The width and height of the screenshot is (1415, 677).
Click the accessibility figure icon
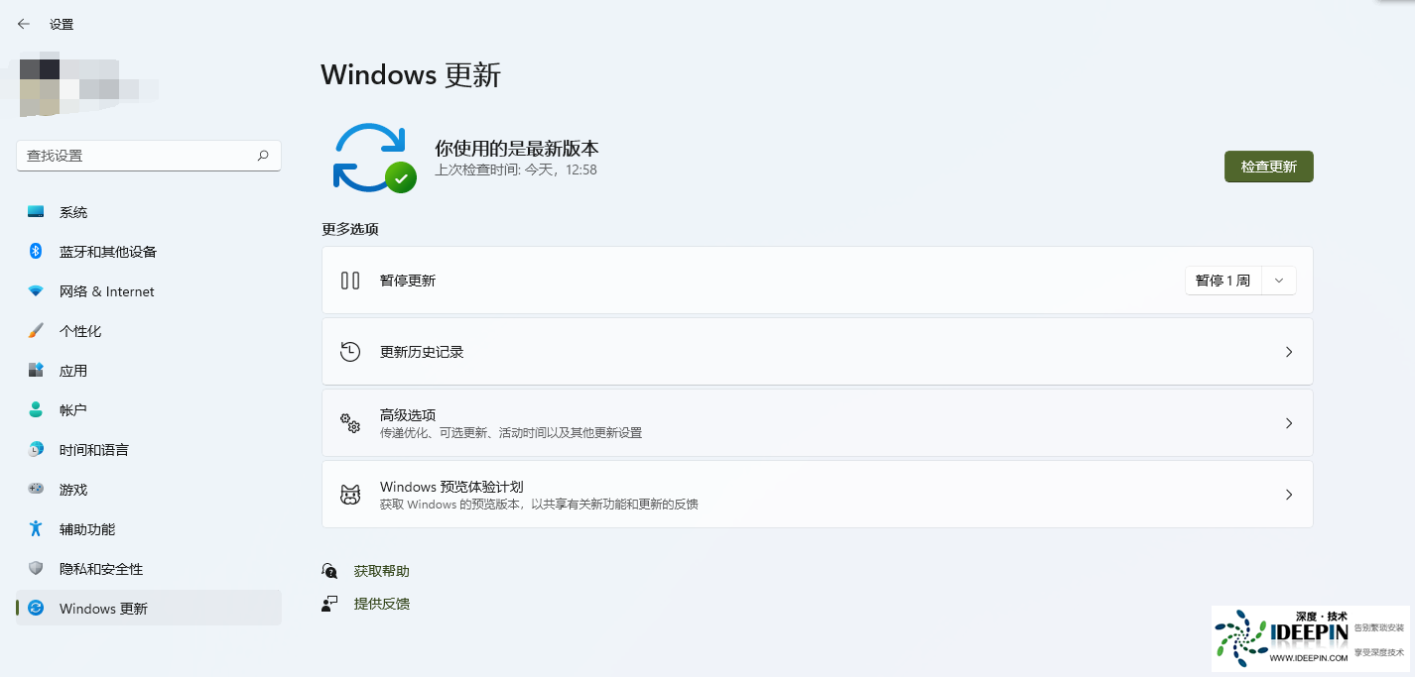[36, 529]
